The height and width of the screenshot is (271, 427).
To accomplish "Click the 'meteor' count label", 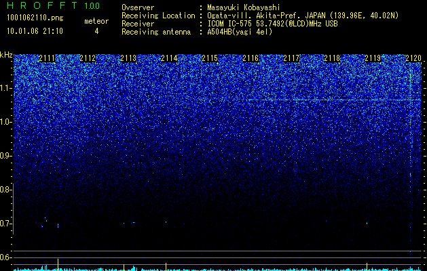I will 96,21.
